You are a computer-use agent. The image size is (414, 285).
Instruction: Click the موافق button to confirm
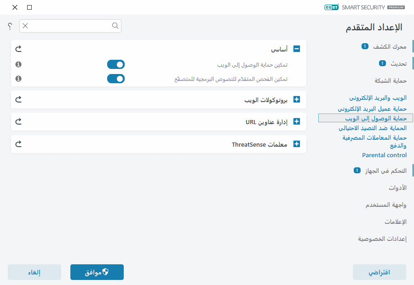coord(97,272)
